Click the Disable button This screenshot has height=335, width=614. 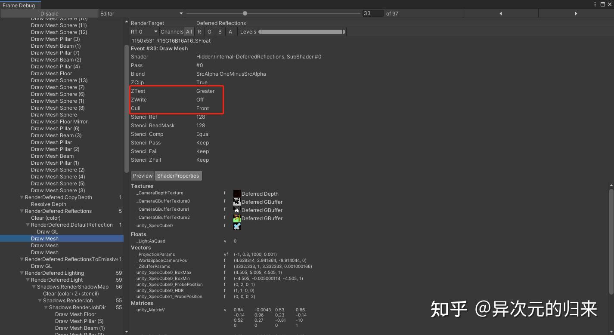click(49, 13)
